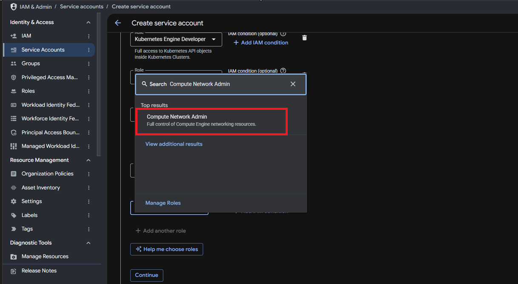Open the Tags three-dot menu
The height and width of the screenshot is (284, 518).
[x=89, y=229]
